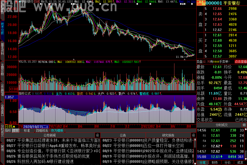
Task: Open 08/19 report 2022年中报点评 业绩延续
Action: click(148, 151)
